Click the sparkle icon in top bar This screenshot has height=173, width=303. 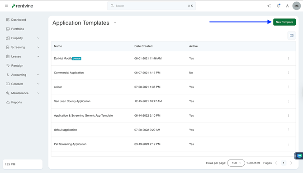pos(269,6)
